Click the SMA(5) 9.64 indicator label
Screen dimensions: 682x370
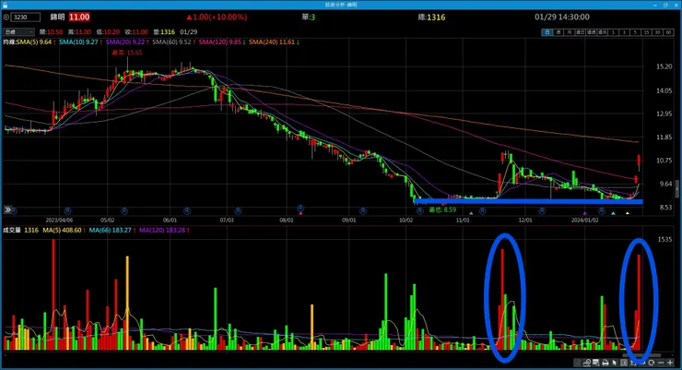coord(34,42)
